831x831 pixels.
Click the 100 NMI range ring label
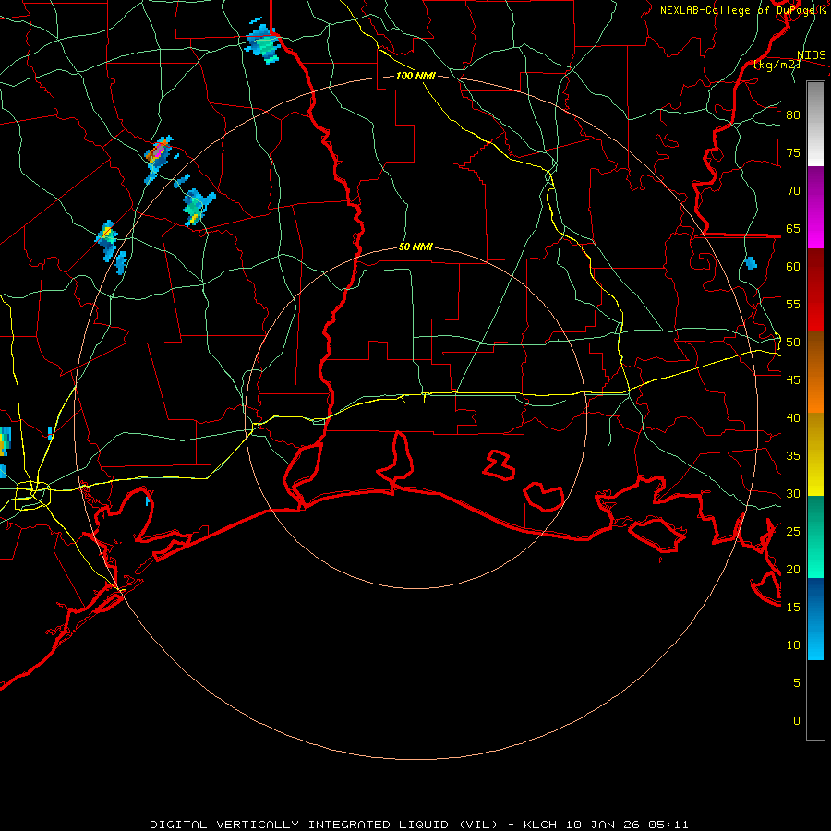click(415, 76)
